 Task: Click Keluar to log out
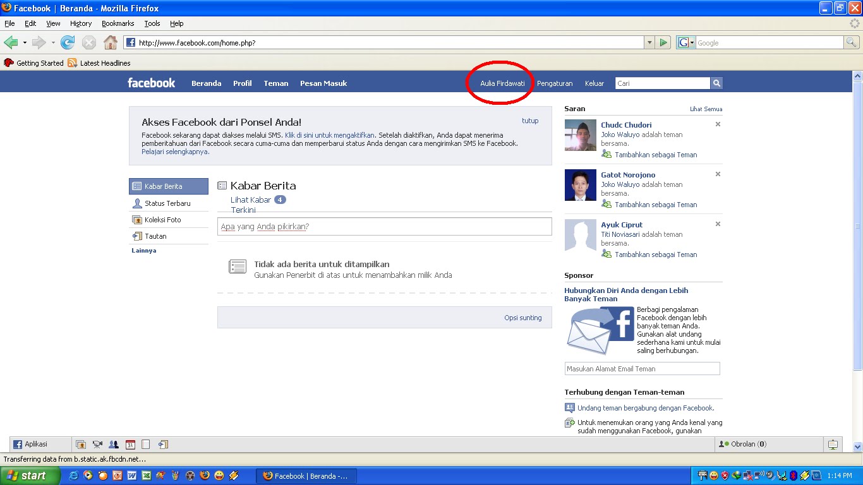point(594,83)
